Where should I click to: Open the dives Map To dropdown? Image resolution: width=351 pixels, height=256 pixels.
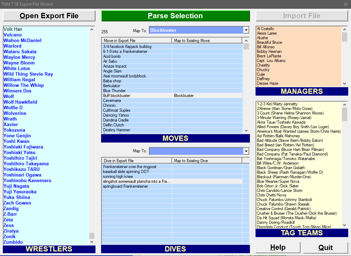point(246,151)
